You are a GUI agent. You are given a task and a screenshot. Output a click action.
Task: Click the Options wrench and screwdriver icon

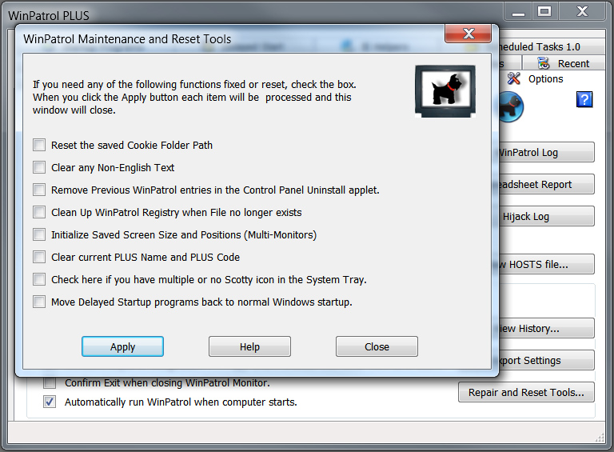point(514,78)
